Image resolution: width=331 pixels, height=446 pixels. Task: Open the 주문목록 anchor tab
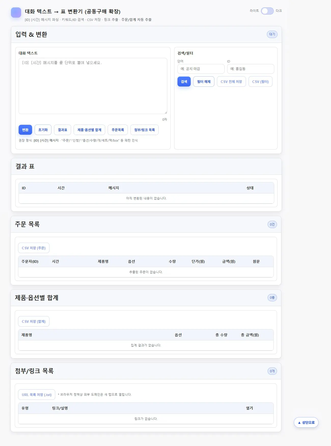click(118, 130)
